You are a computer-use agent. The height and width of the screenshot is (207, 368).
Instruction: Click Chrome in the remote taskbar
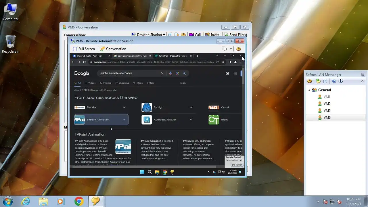(x=165, y=172)
